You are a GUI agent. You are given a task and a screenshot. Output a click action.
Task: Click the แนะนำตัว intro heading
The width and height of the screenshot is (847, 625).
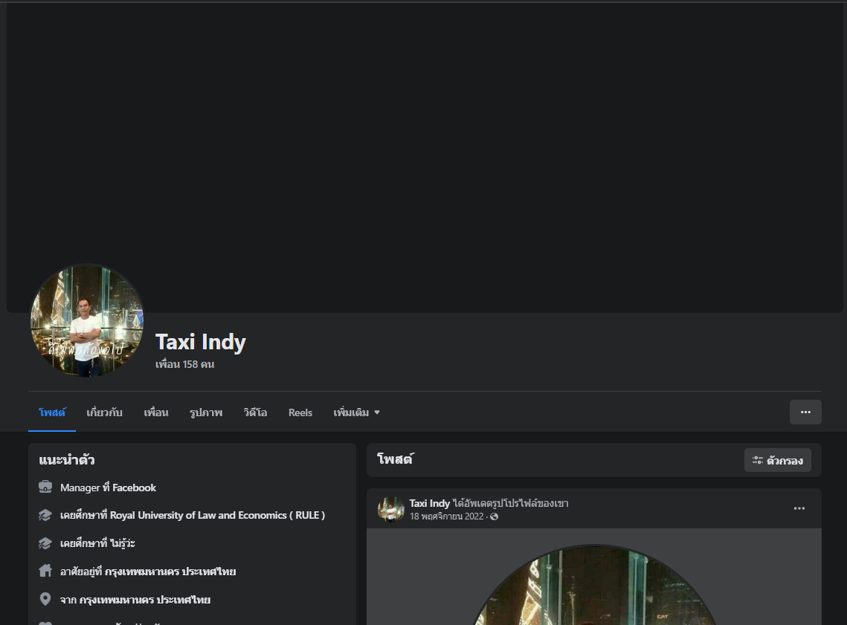[x=66, y=460]
